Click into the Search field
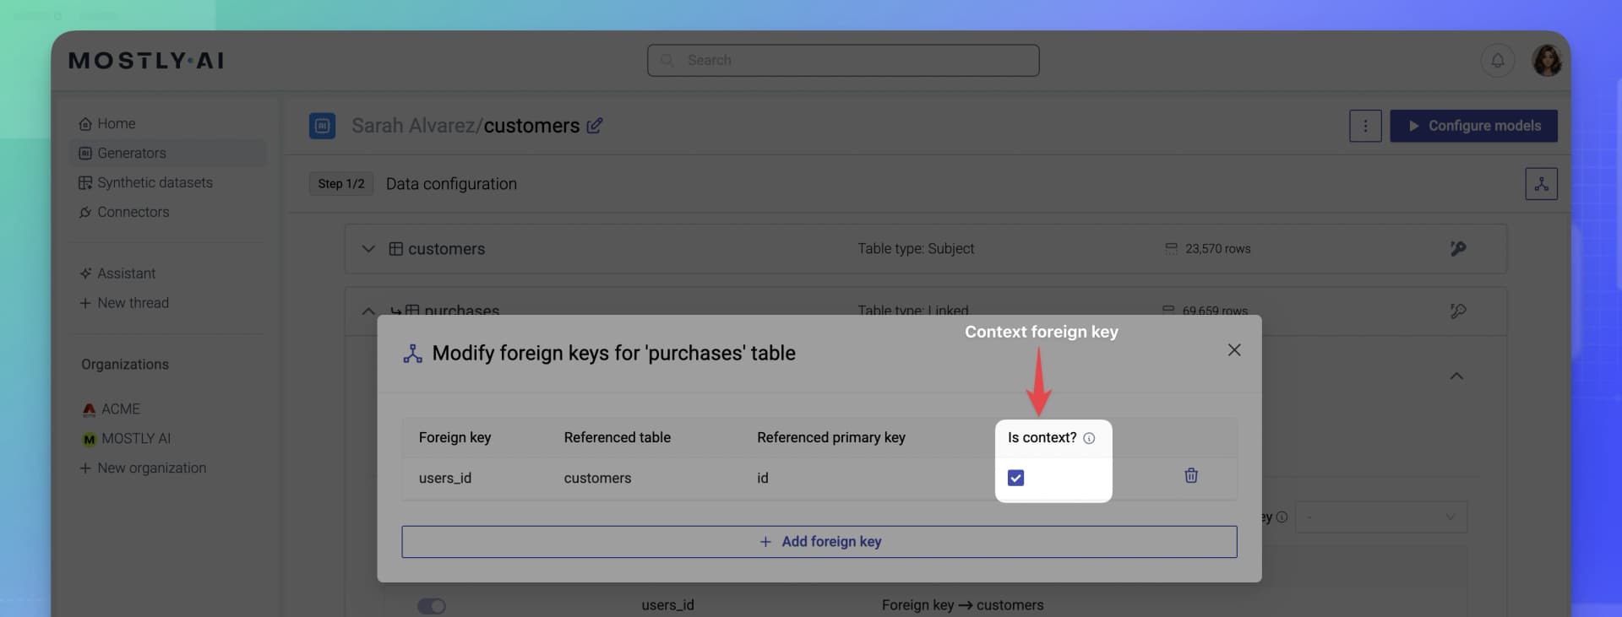The height and width of the screenshot is (617, 1622). pyautogui.click(x=843, y=61)
